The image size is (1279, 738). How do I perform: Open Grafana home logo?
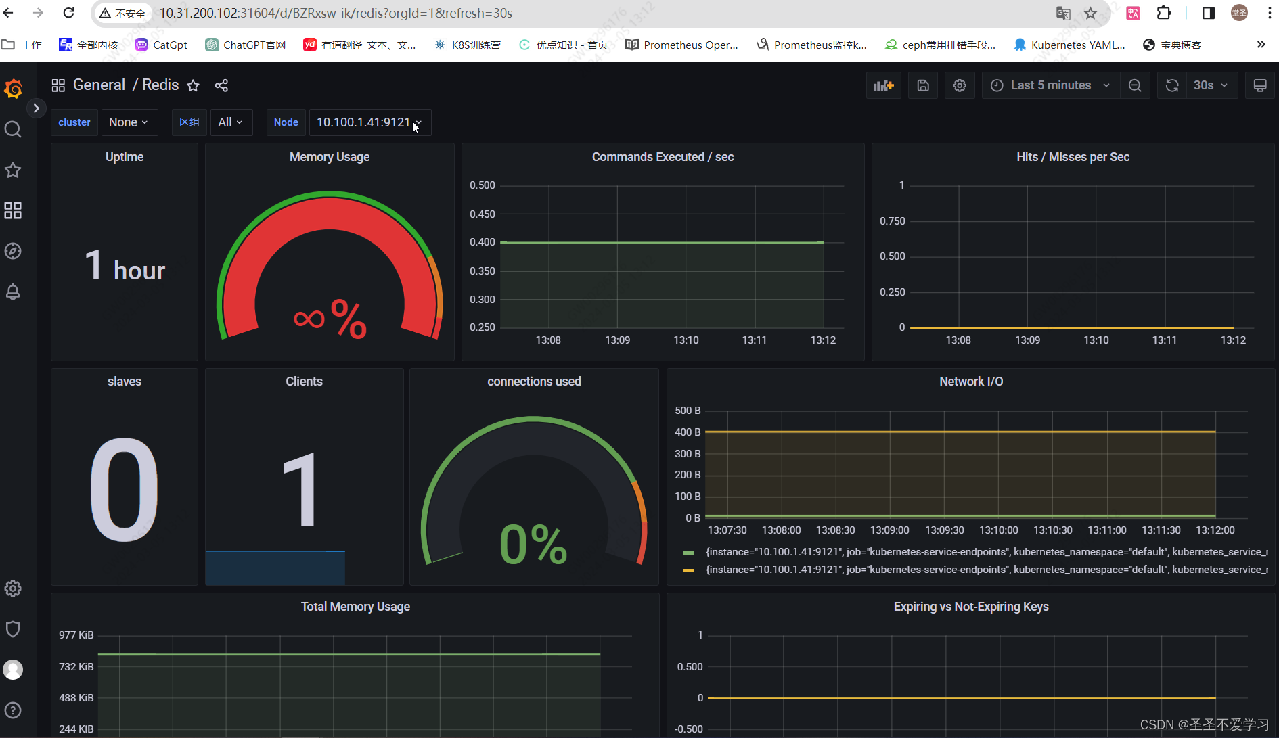click(x=13, y=89)
